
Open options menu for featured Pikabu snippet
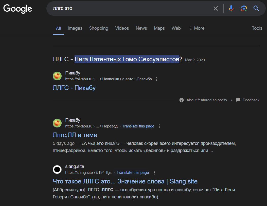[157, 79]
